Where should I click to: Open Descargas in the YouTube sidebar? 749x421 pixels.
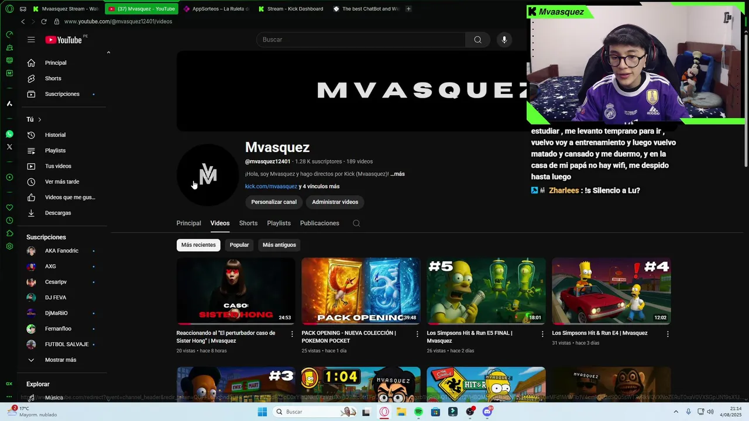[63, 213]
